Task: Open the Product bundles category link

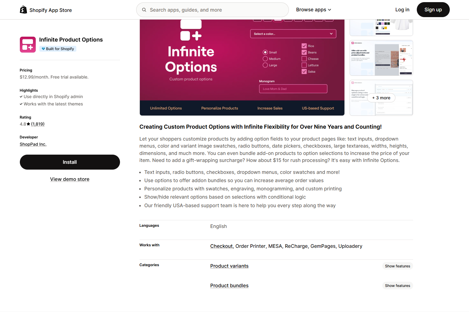Action: coord(229,286)
